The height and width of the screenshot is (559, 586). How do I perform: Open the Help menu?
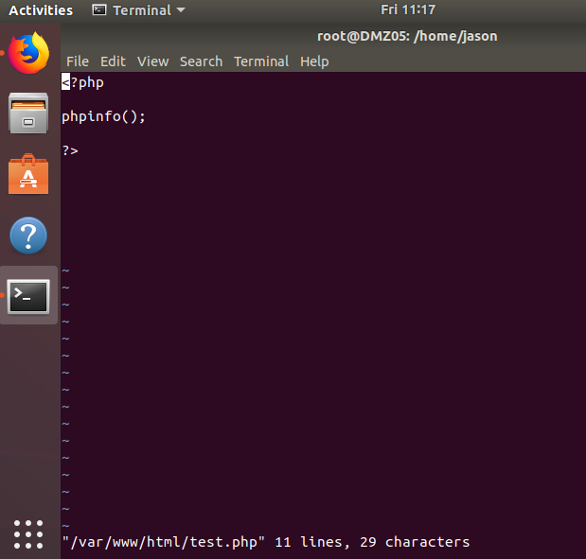(314, 61)
